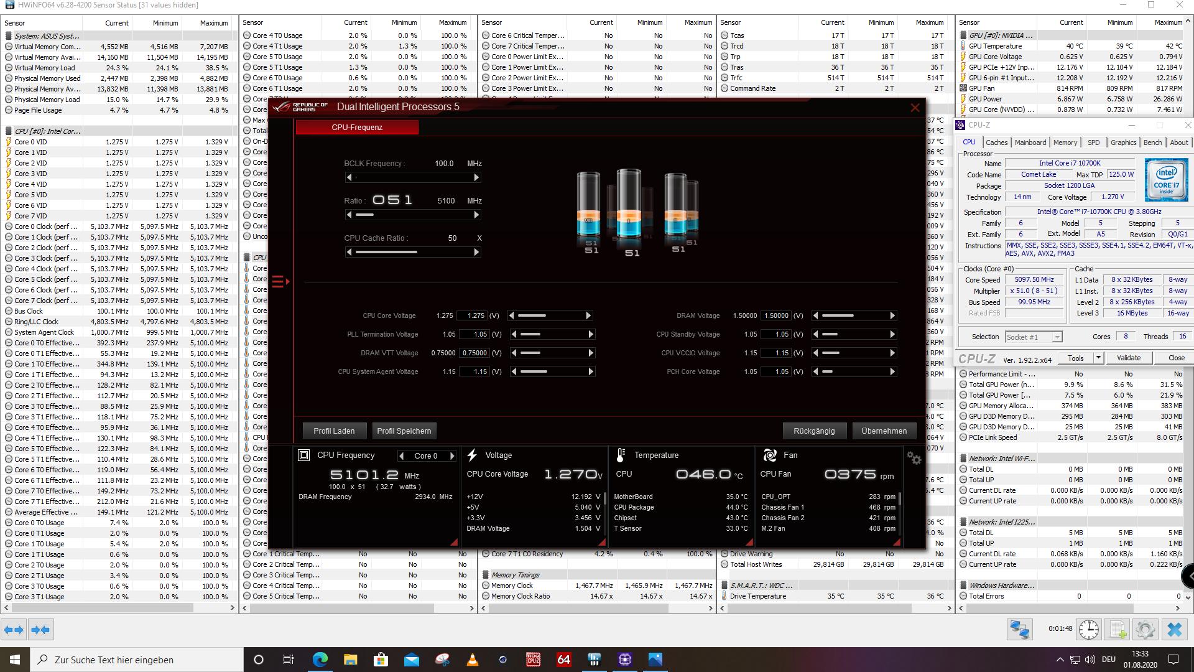Show hidden system tray icons chevron

tap(1060, 660)
